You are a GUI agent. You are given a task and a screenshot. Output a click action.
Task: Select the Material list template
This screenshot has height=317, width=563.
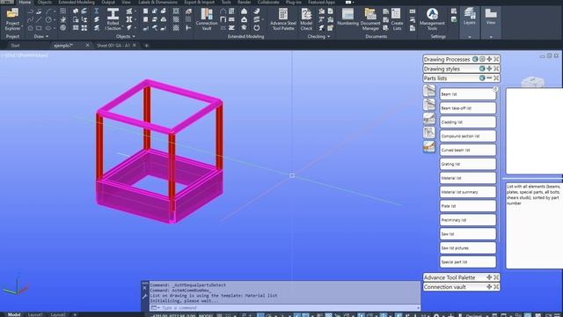tap(468, 178)
